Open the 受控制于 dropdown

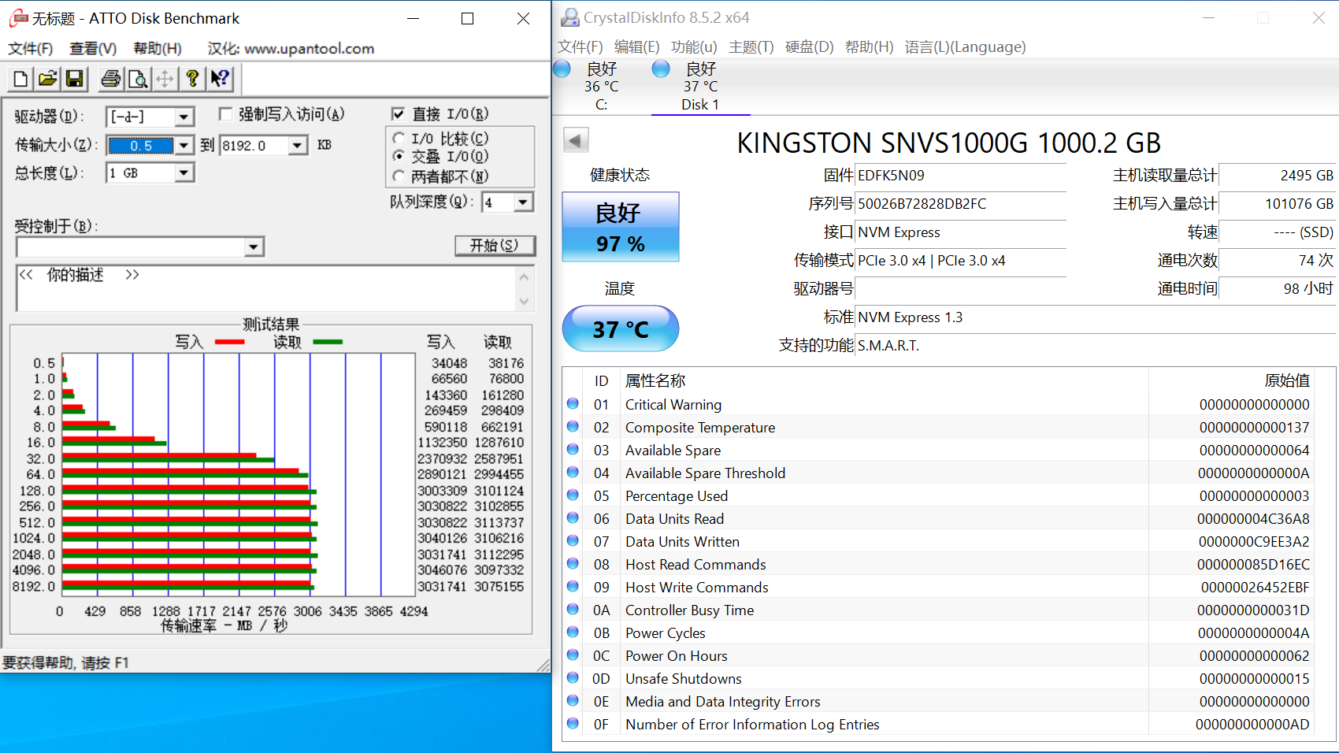[253, 247]
